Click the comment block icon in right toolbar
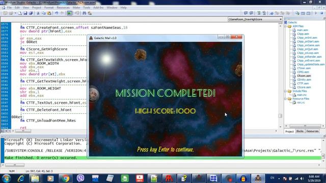326x183 pixels. pos(259,13)
